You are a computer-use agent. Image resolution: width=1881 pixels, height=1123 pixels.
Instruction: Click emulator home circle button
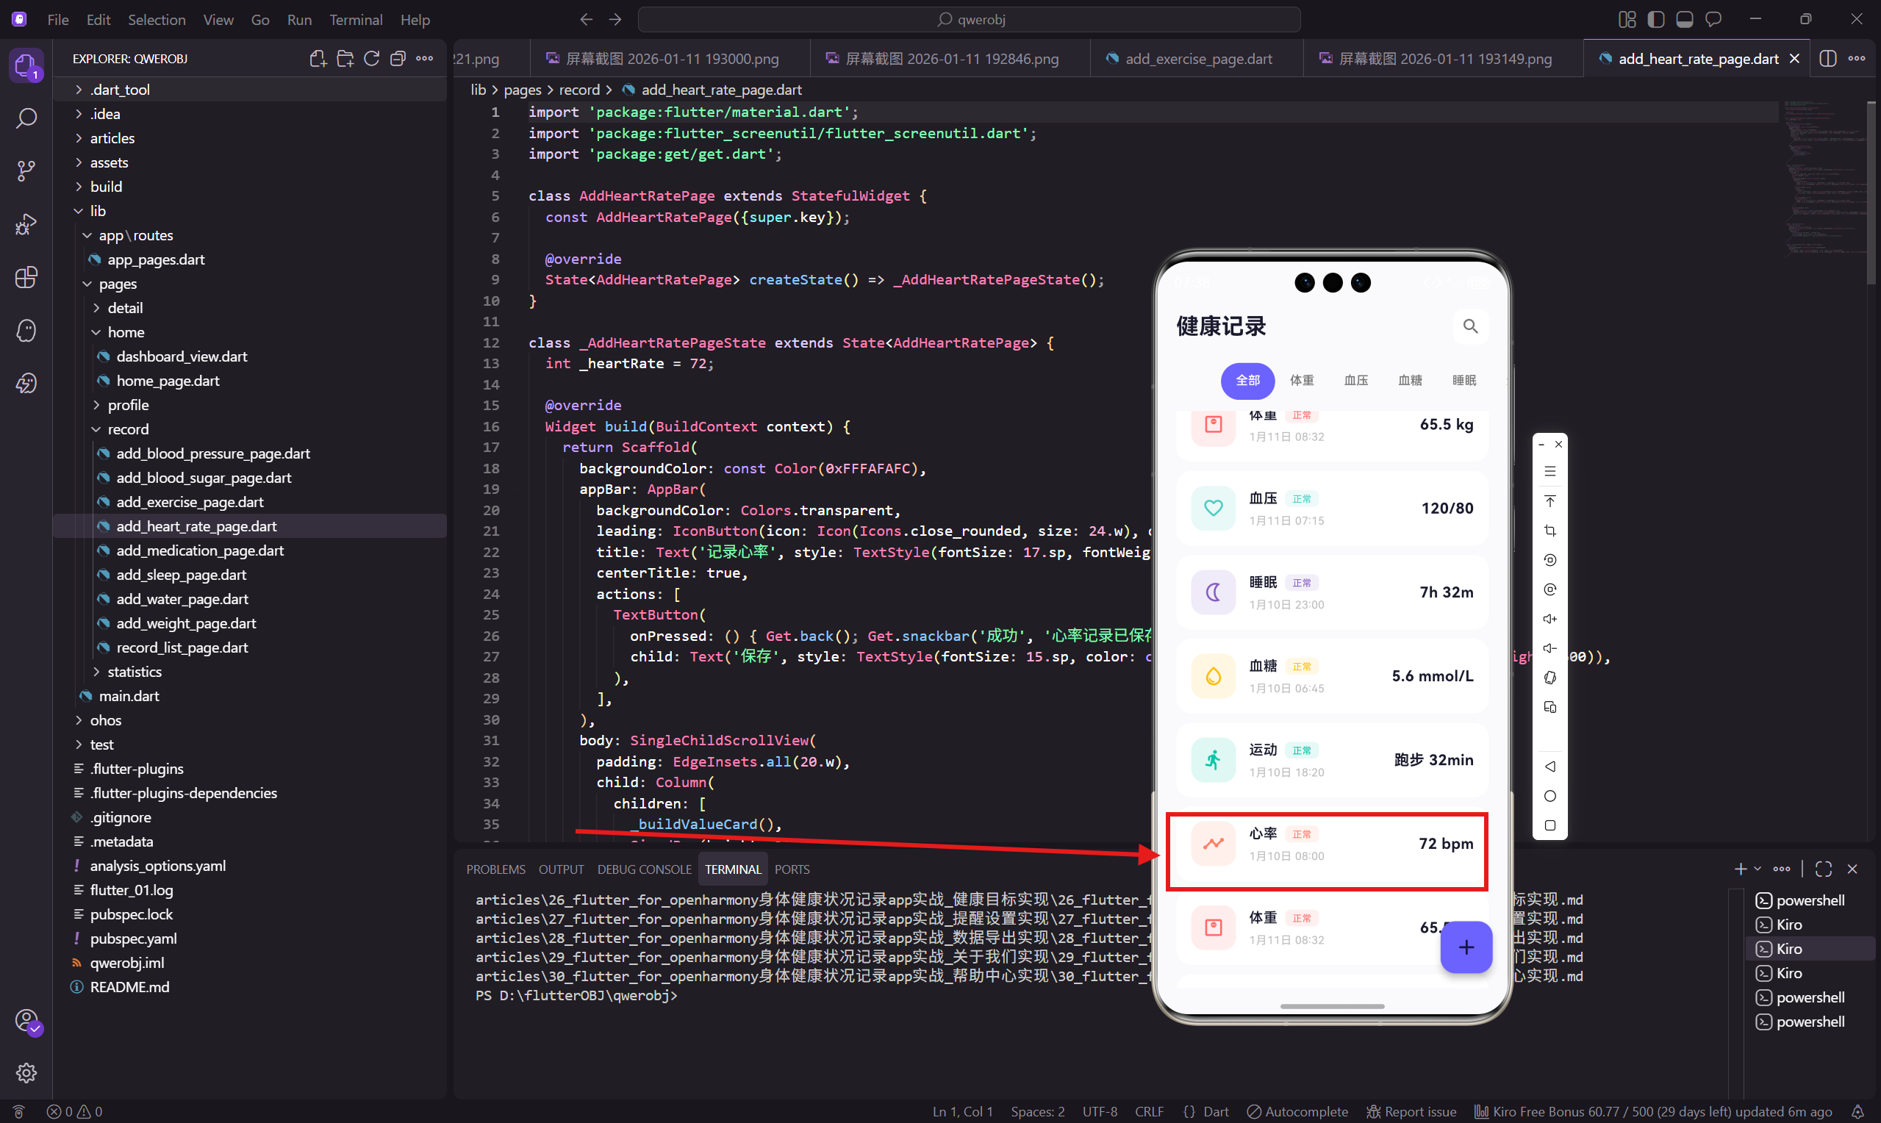point(1549,796)
